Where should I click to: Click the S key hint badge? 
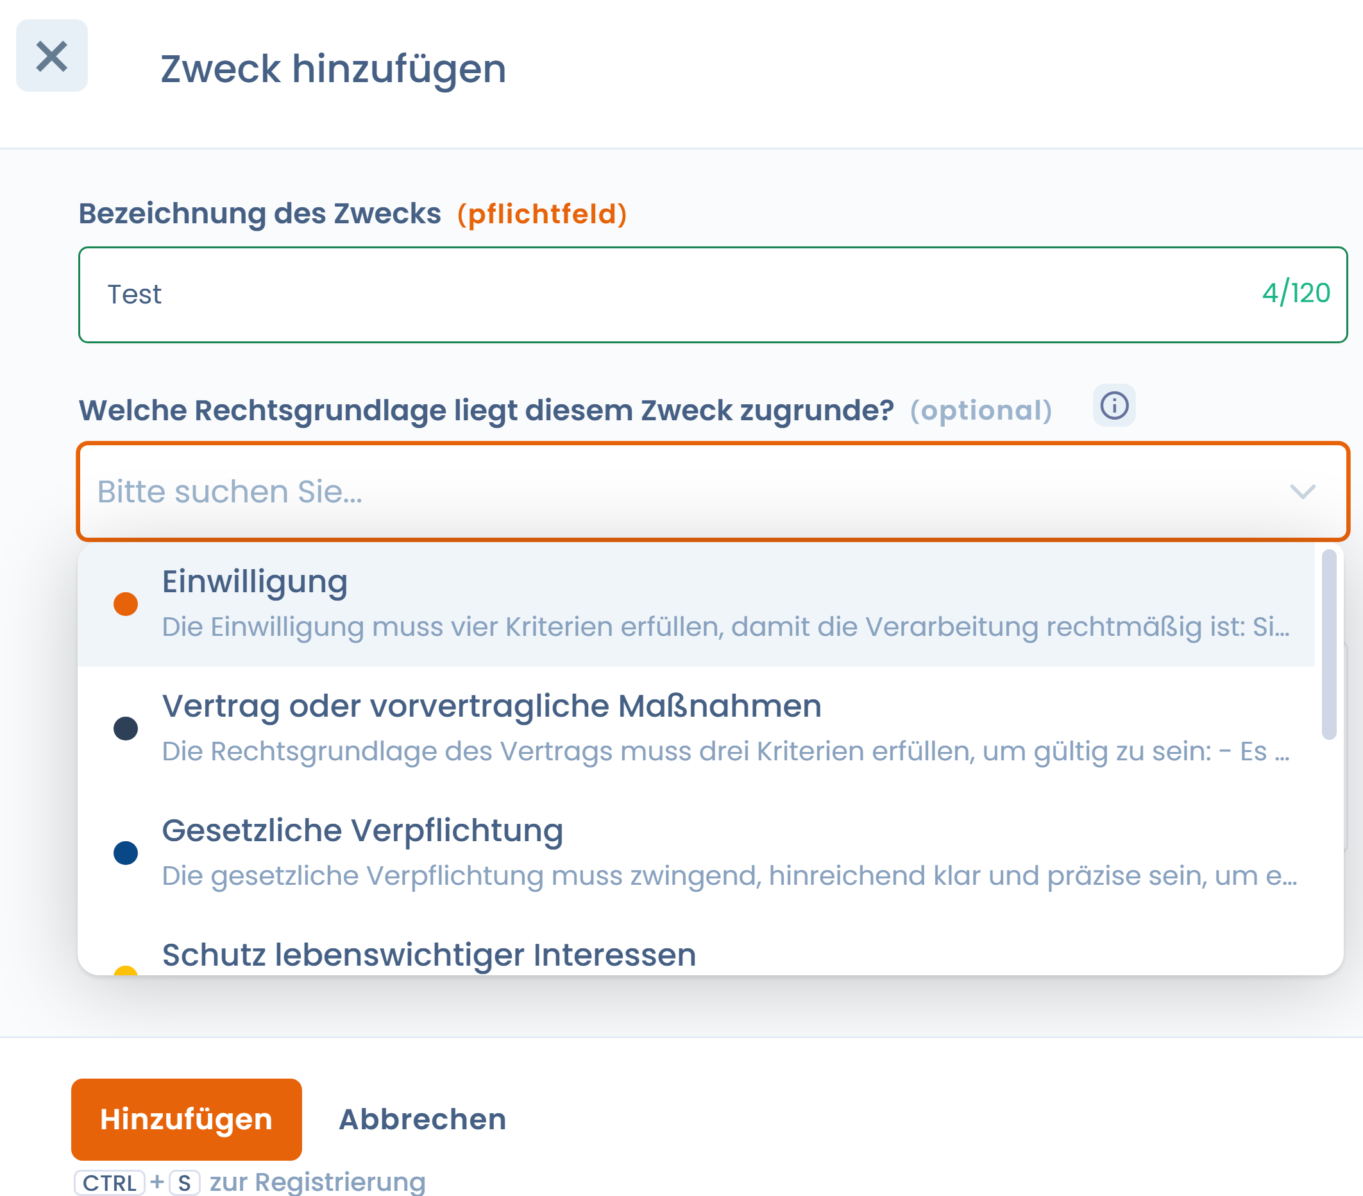[x=185, y=1182]
